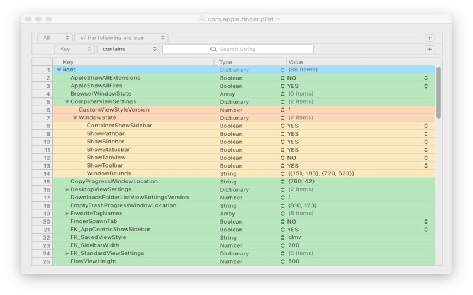The height and width of the screenshot is (295, 473).
Task: Click the type stepper arrows for the Root row
Action: 283,70
